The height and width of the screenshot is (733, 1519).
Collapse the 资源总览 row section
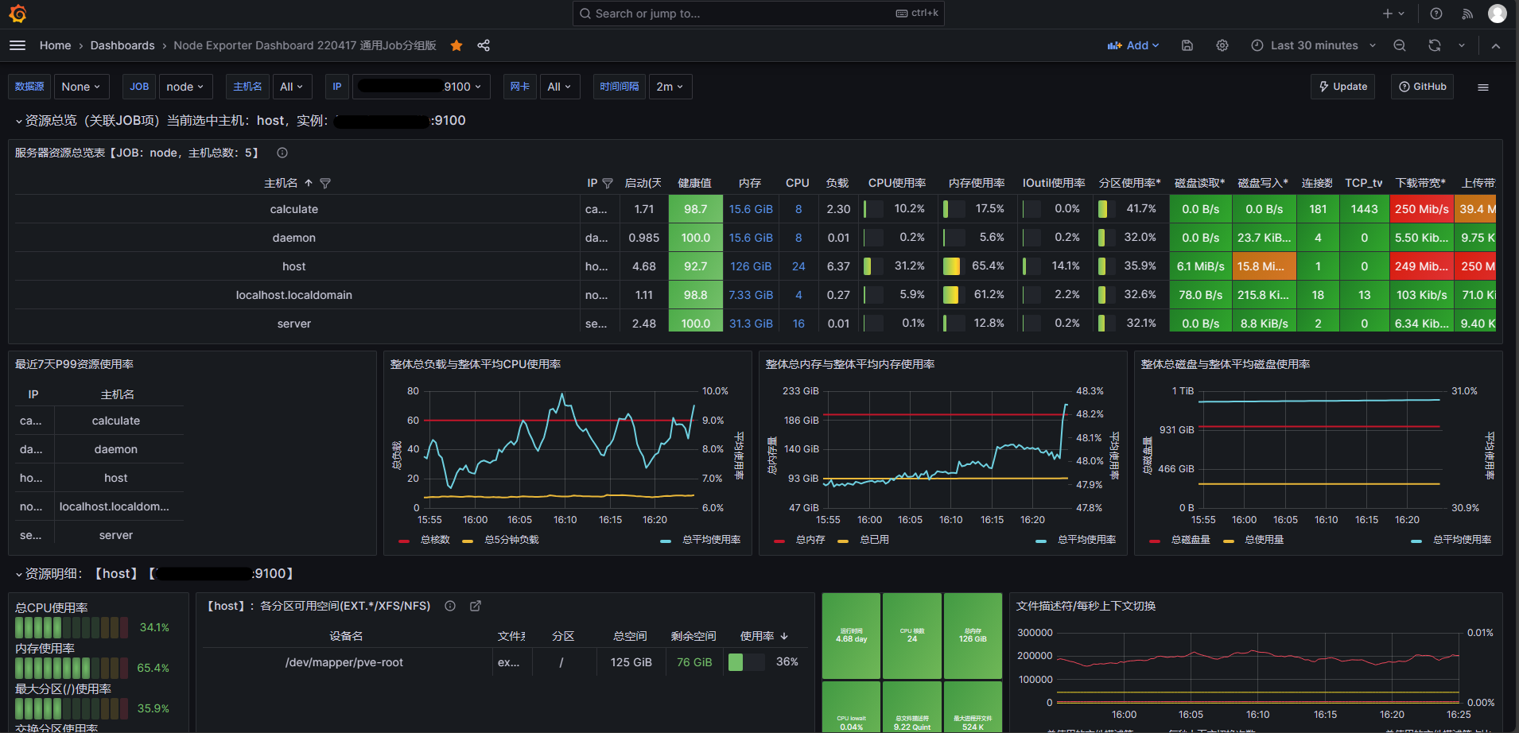tap(19, 121)
